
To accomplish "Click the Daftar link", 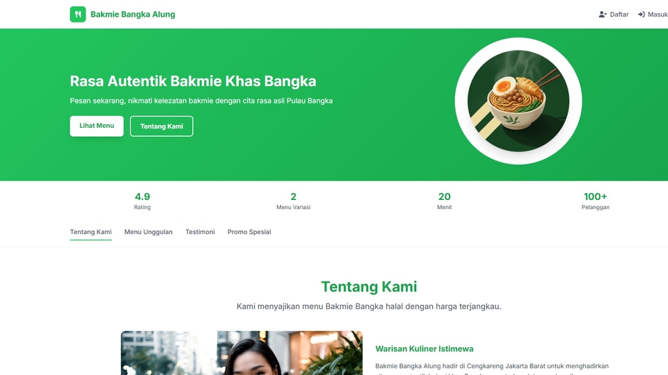I will pyautogui.click(x=614, y=15).
